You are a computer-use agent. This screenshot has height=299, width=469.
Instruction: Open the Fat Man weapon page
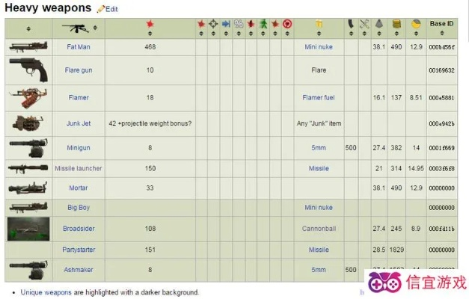[79, 46]
